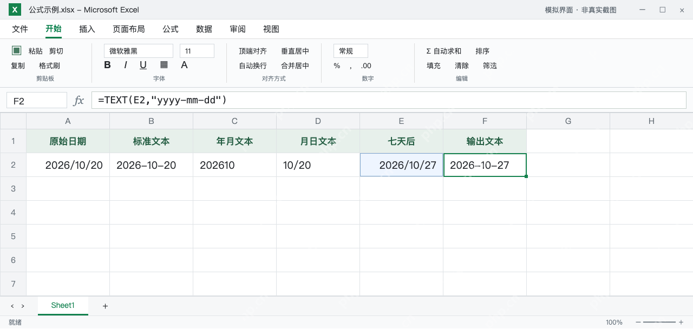Click the F2 name box
Image resolution: width=693 pixels, height=329 pixels.
[37, 101]
